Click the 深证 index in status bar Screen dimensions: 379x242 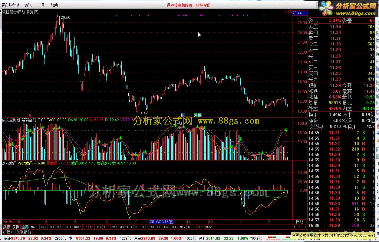pos(7,239)
